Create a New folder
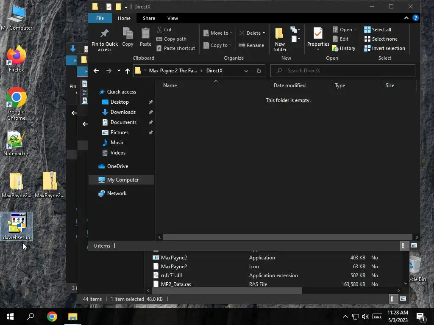 (x=280, y=39)
